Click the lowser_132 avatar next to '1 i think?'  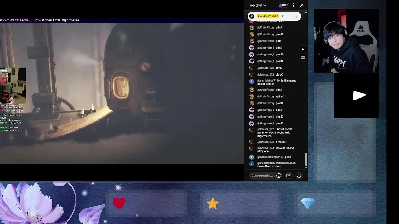click(252, 142)
